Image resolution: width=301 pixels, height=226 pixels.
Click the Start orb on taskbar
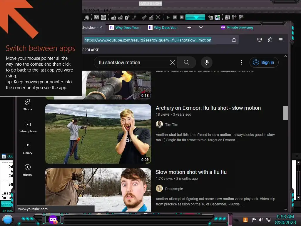(8, 220)
